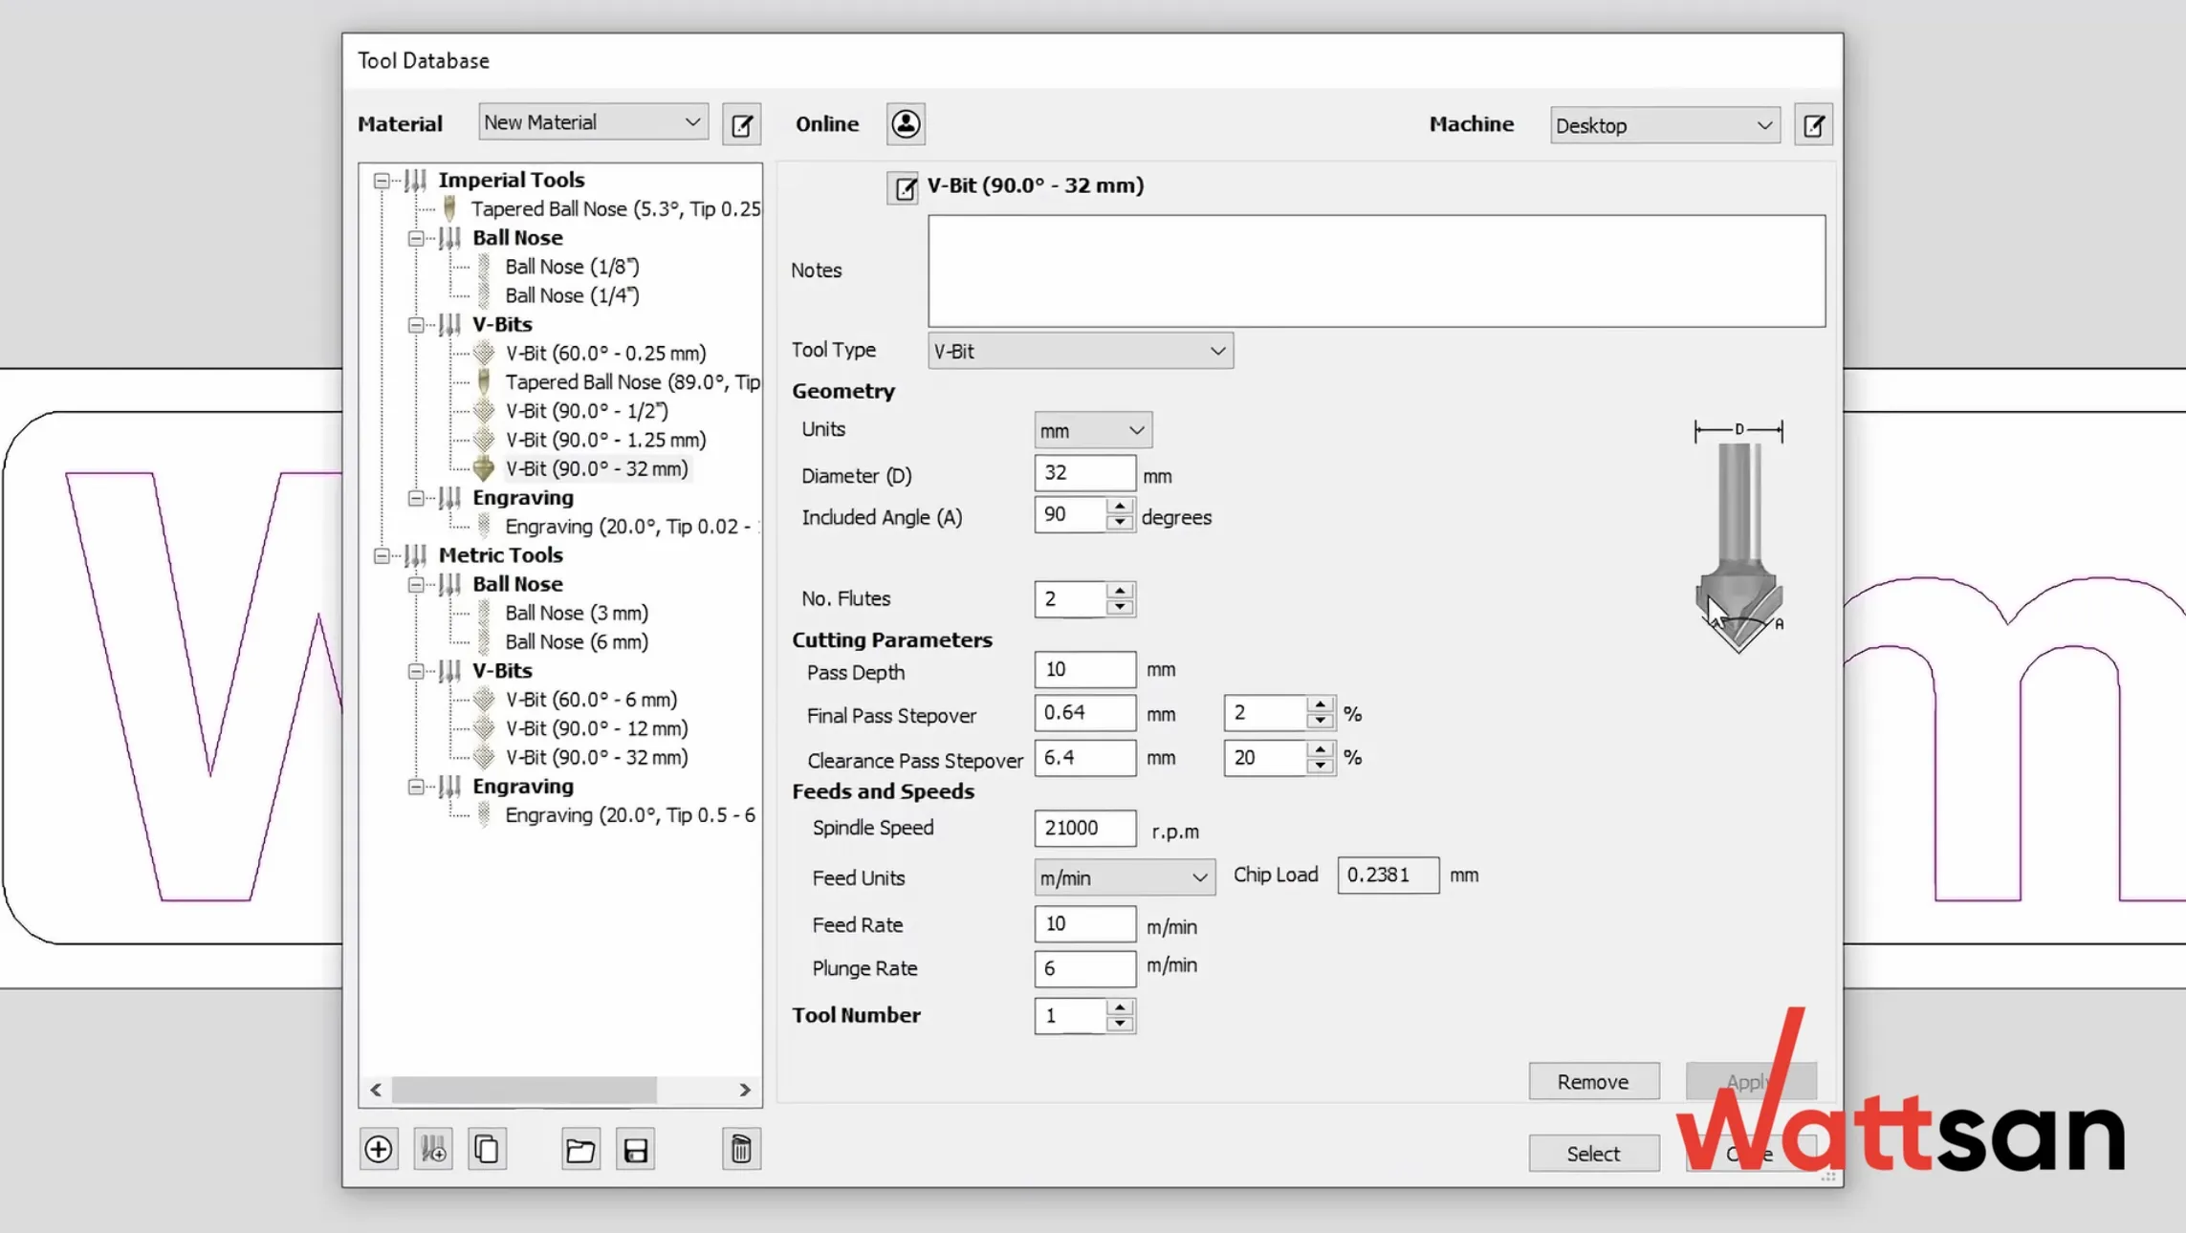2186x1233 pixels.
Task: Select Ball Nose (3 mm) tool
Action: (x=577, y=613)
